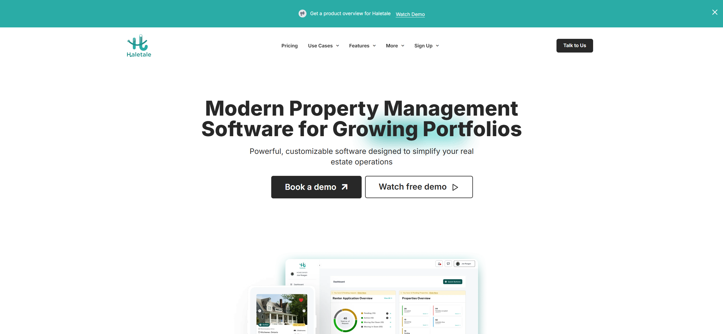Expand the More dropdown menu
723x334 pixels.
pyautogui.click(x=394, y=45)
